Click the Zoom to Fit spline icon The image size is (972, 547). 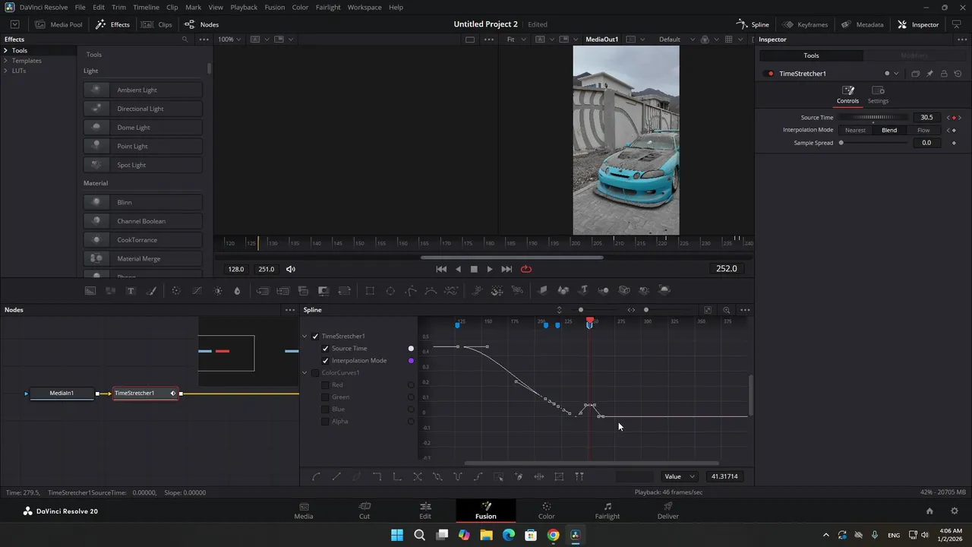coord(708,310)
